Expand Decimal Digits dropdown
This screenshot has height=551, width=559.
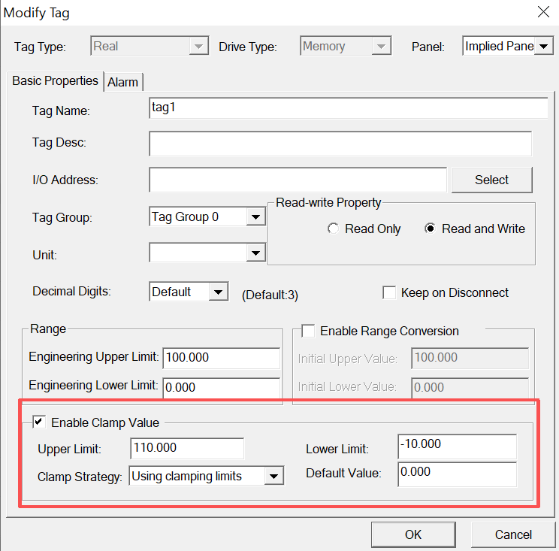tap(218, 292)
